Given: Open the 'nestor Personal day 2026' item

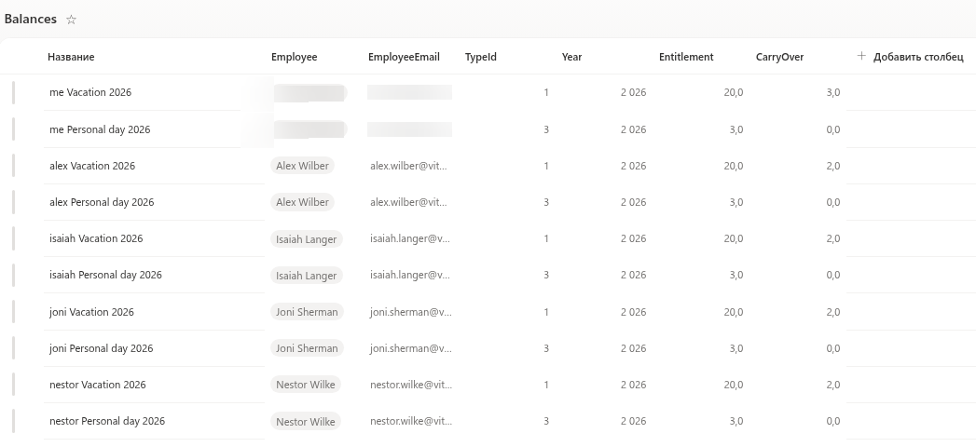Looking at the screenshot, I should tap(107, 421).
